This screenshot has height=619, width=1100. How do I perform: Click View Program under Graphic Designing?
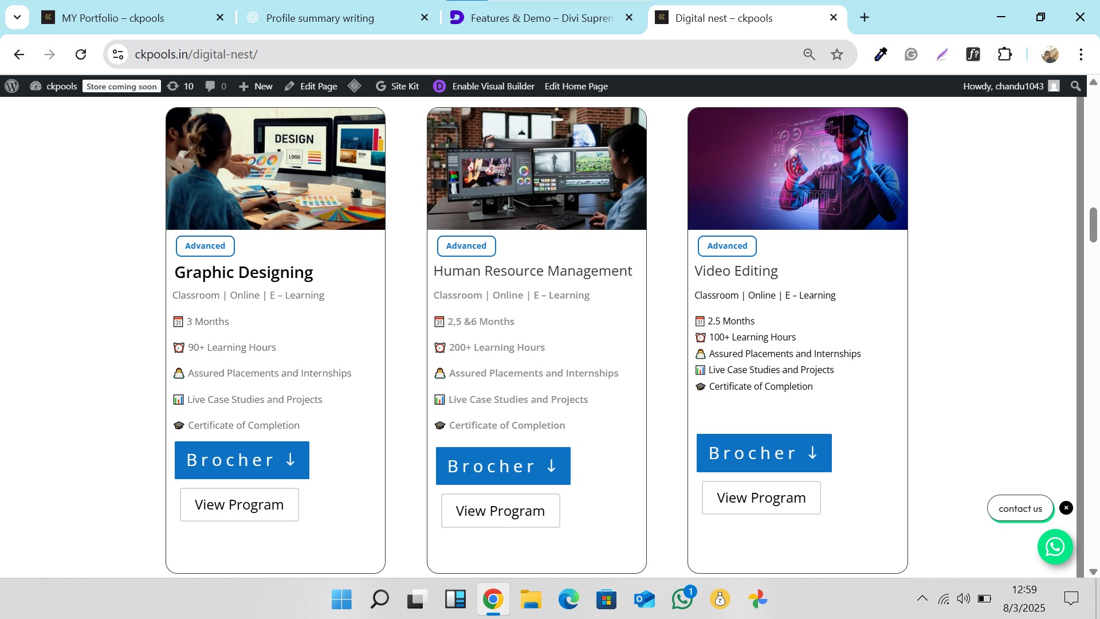[x=239, y=504]
